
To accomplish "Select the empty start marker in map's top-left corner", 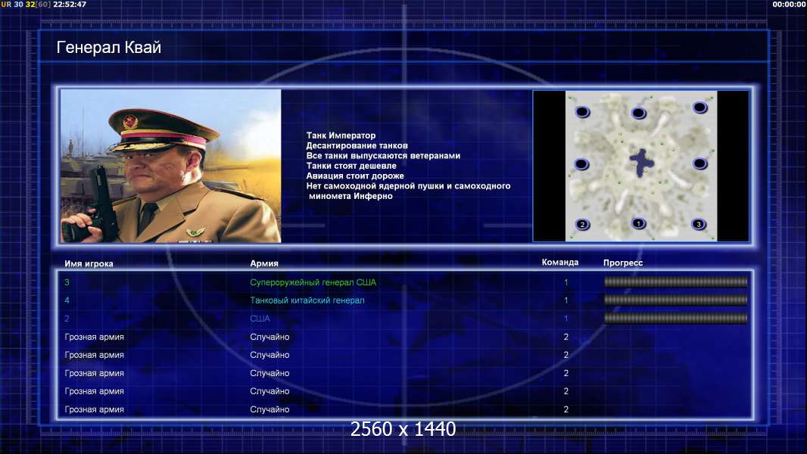I will coord(582,111).
